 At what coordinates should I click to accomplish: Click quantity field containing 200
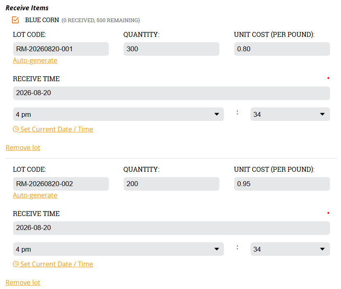pos(172,184)
